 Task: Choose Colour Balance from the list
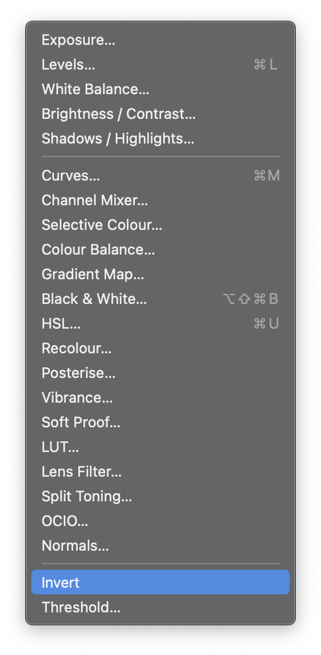coord(160,250)
